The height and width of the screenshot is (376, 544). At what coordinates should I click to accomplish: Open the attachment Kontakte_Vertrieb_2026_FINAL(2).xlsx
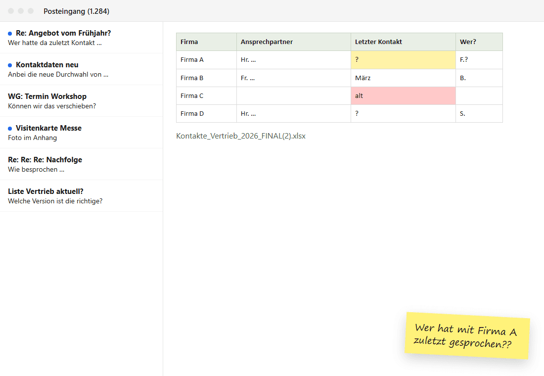tap(241, 136)
